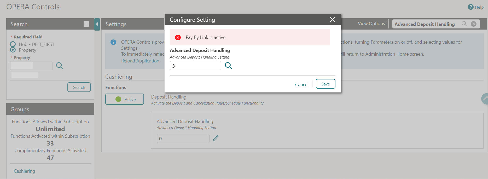Collapse the left sidebar with the arrow handle
Viewport: 488px width, 179px height.
[x=97, y=24]
